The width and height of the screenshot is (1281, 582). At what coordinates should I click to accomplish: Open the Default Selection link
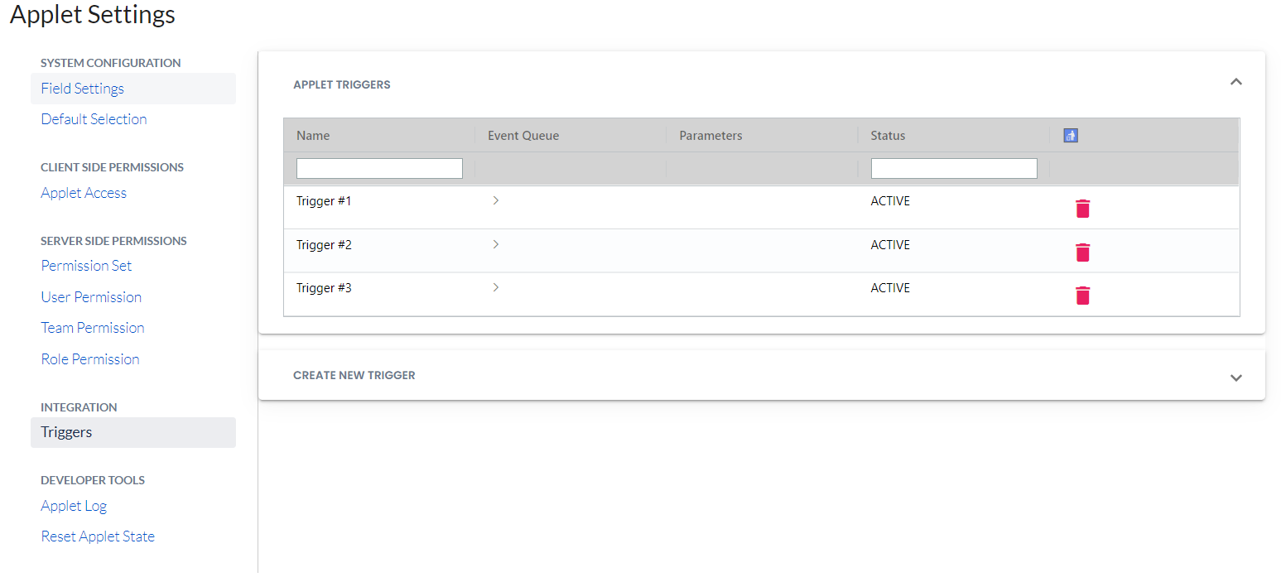coord(94,119)
